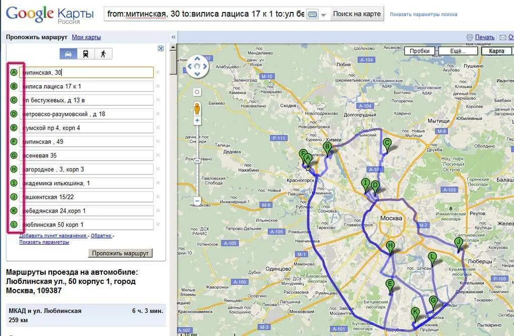Image resolution: width=514 pixels, height=336 pixels.
Task: Open the Ещё... layers menu
Action: (458, 51)
